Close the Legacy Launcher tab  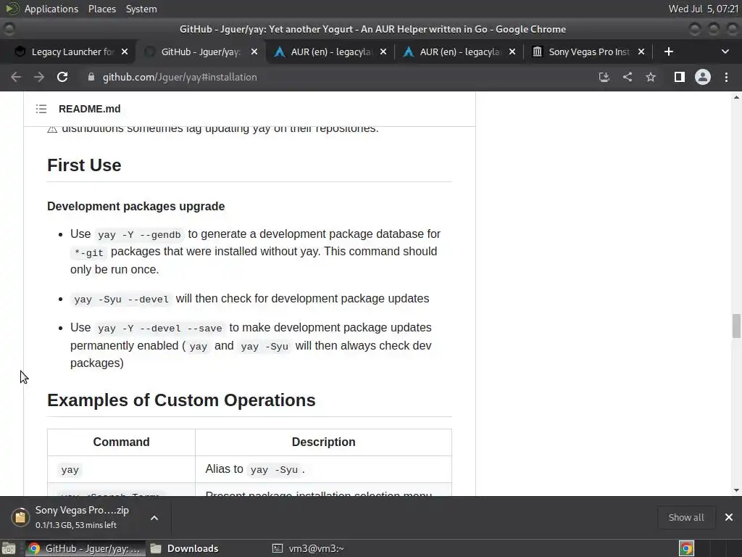(x=125, y=51)
